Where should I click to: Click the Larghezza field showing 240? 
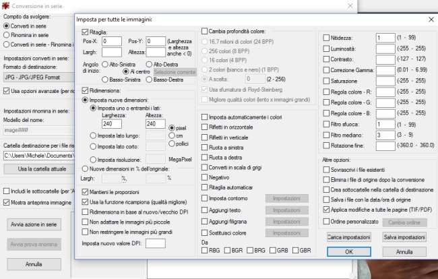113,124
